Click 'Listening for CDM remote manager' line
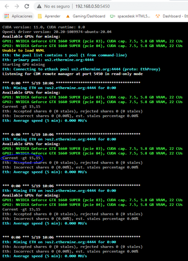The height and width of the screenshot is (261, 188). coord(73,74)
